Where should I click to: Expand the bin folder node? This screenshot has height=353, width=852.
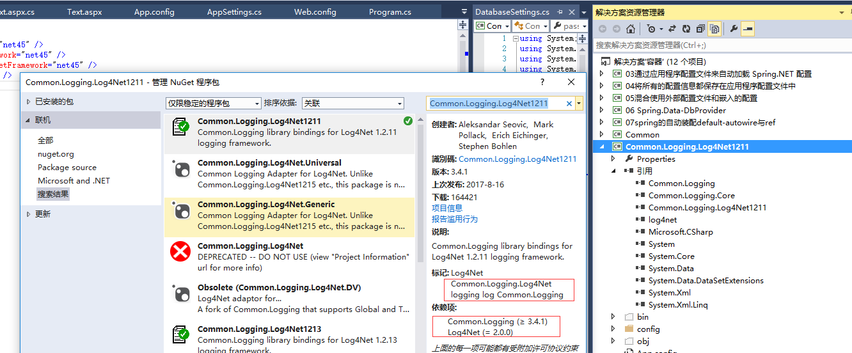(x=613, y=317)
